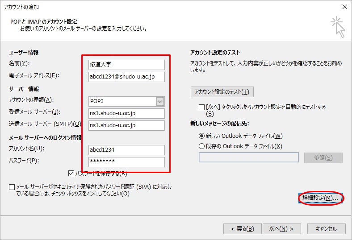Open the advanced settings (詳細設定) button
This screenshot has width=352, height=240.
coord(320,198)
